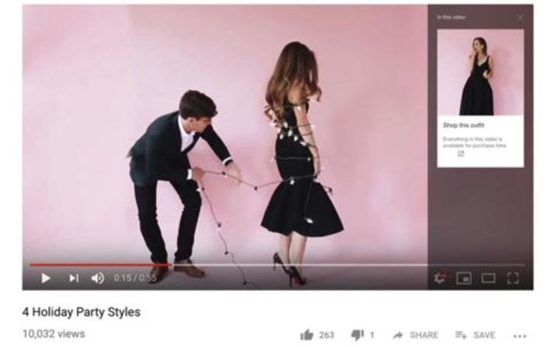Open the player settings gear
The height and width of the screenshot is (349, 544).
pos(440,278)
